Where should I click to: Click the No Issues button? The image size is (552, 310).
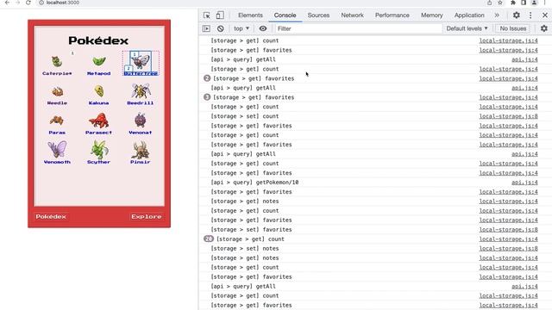pos(513,28)
